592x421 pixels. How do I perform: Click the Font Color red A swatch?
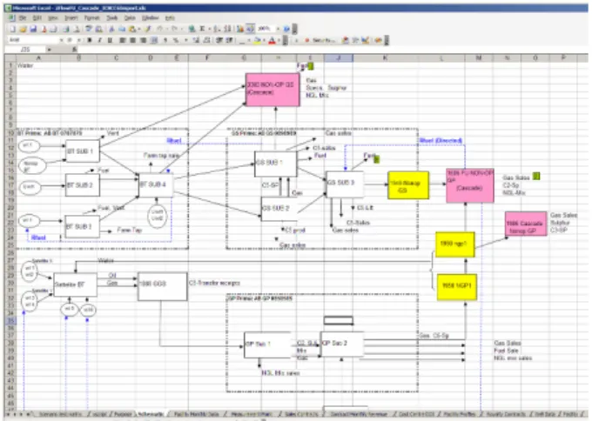pos(272,40)
